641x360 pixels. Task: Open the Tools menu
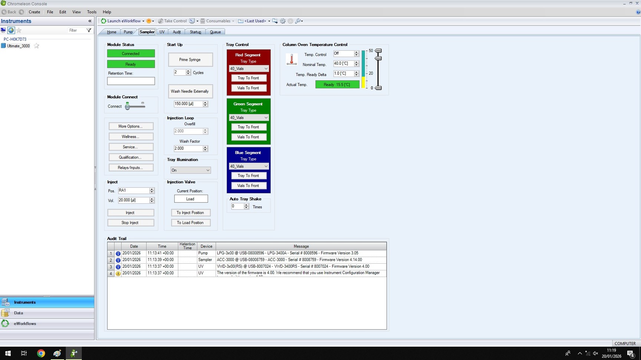pos(92,12)
